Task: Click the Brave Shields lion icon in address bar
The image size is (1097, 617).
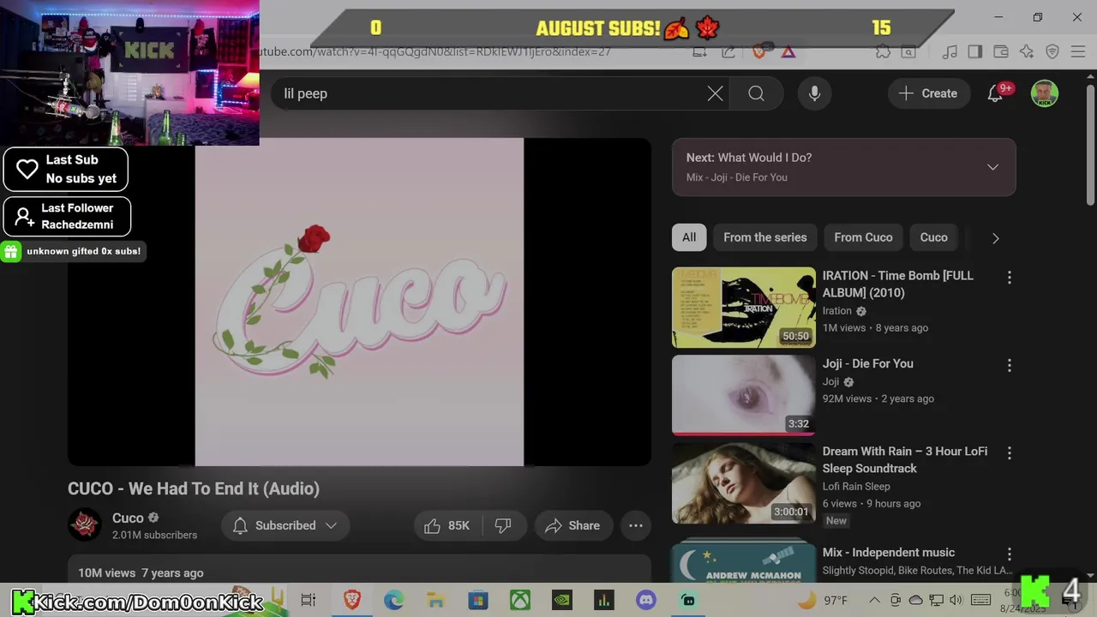Action: pos(759,52)
